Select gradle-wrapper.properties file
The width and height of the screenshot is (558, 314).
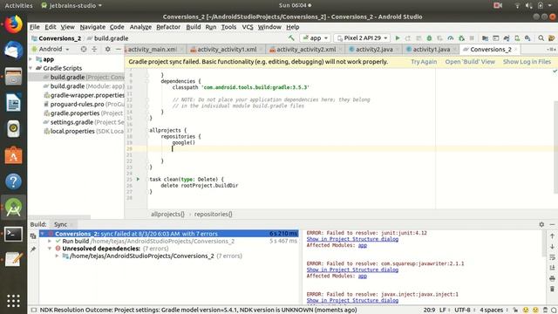click(x=84, y=95)
